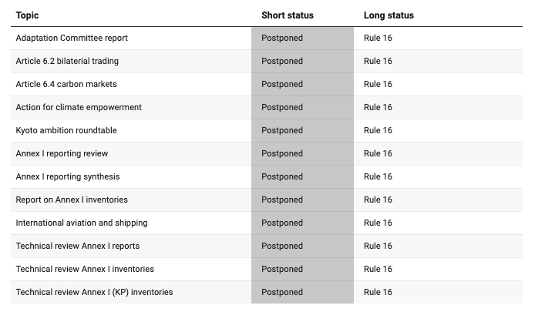
Task: Select the Kyoto ambition roundtable topic
Action: point(66,130)
